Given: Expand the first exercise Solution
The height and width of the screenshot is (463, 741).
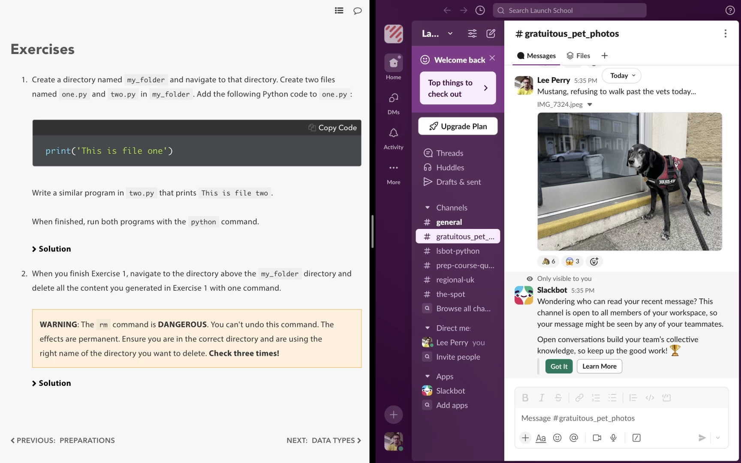Looking at the screenshot, I should coord(51,249).
